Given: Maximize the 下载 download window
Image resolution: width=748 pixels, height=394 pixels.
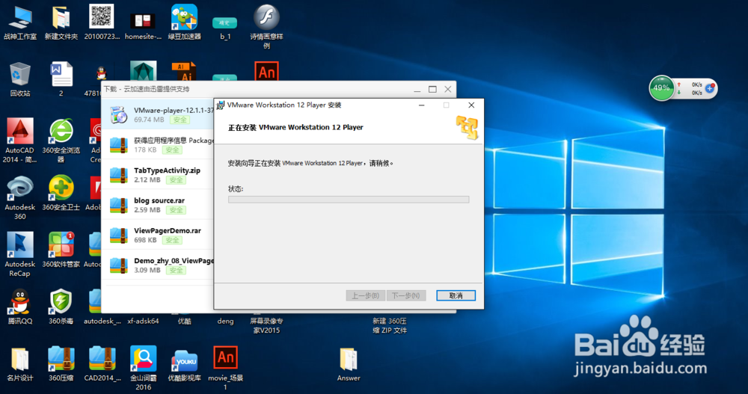Looking at the screenshot, I should coord(432,89).
